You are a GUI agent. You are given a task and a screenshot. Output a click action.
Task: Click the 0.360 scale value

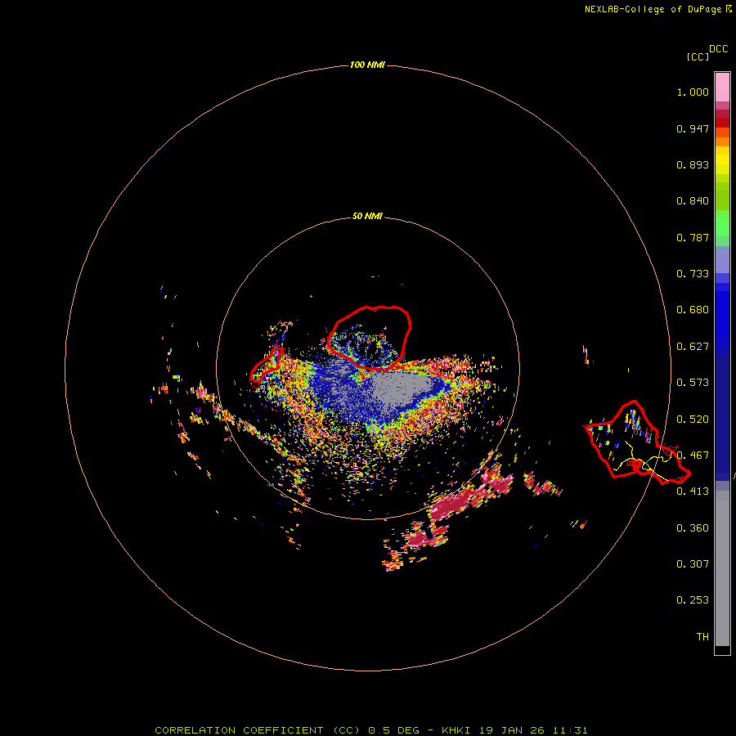coord(693,528)
